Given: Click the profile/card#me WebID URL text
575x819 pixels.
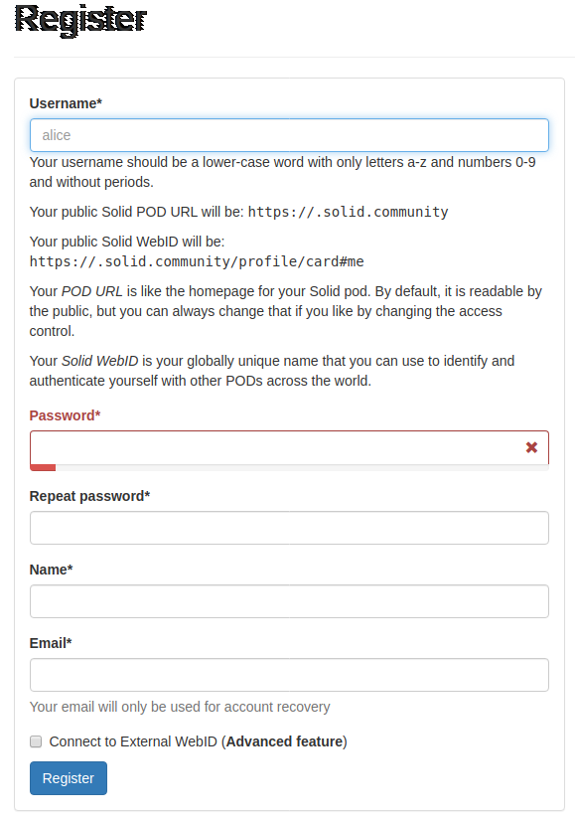Looking at the screenshot, I should [x=197, y=261].
